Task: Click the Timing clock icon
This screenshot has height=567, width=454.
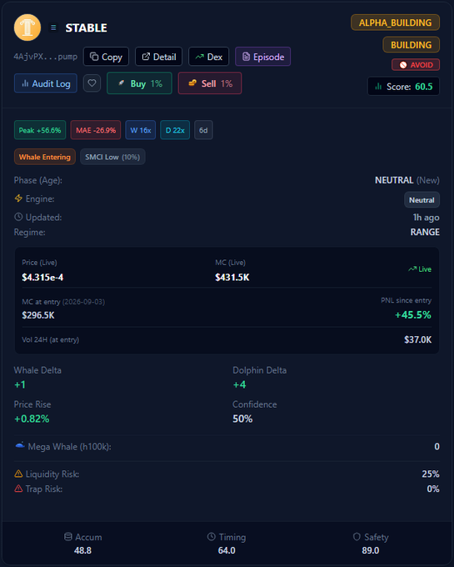Action: click(212, 536)
